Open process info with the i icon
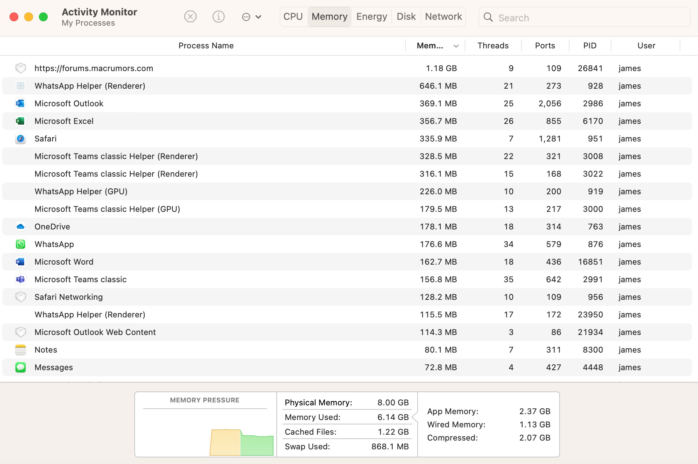The width and height of the screenshot is (698, 464). (218, 17)
